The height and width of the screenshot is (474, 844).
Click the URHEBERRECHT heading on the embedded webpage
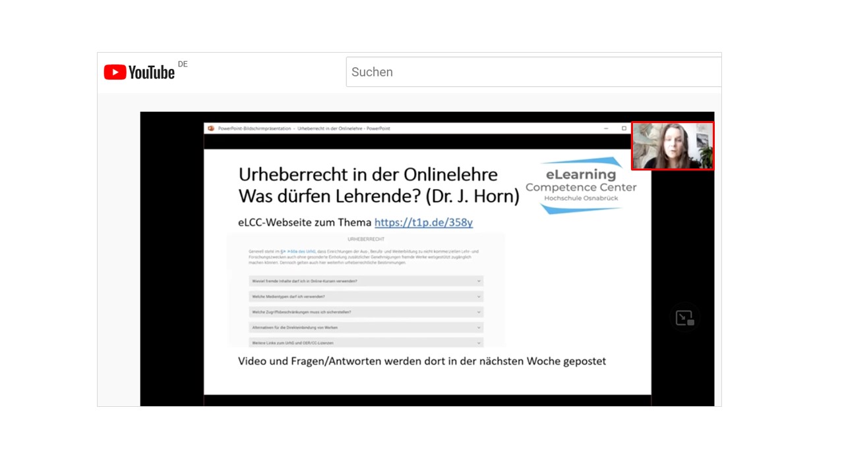click(366, 239)
